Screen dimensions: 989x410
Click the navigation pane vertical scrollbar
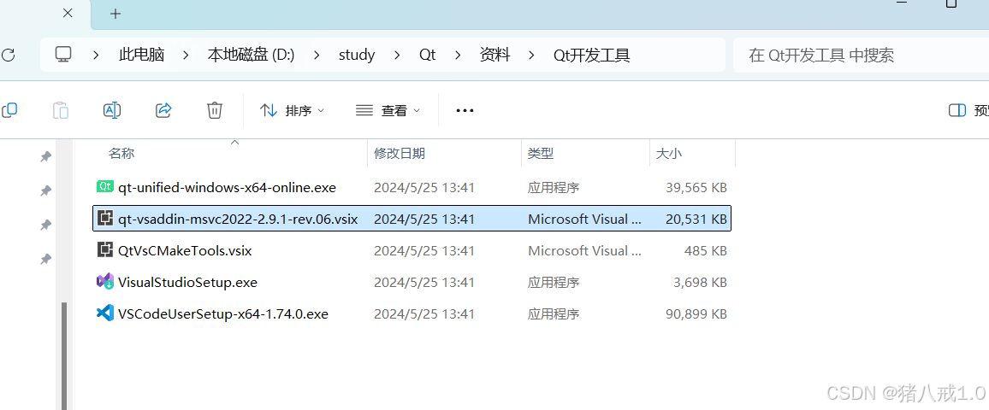pos(63,356)
